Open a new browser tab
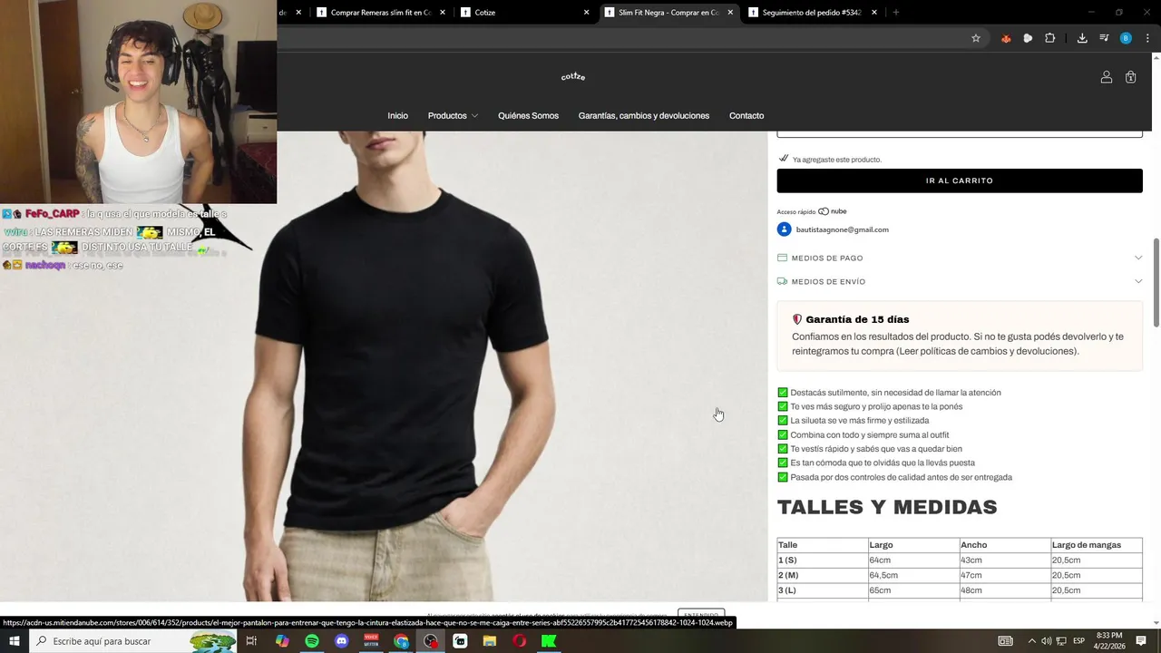Screen dimensions: 1161x653 pos(896,13)
